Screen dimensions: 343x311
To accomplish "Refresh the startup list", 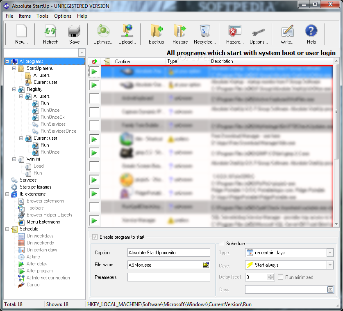I will point(50,34).
